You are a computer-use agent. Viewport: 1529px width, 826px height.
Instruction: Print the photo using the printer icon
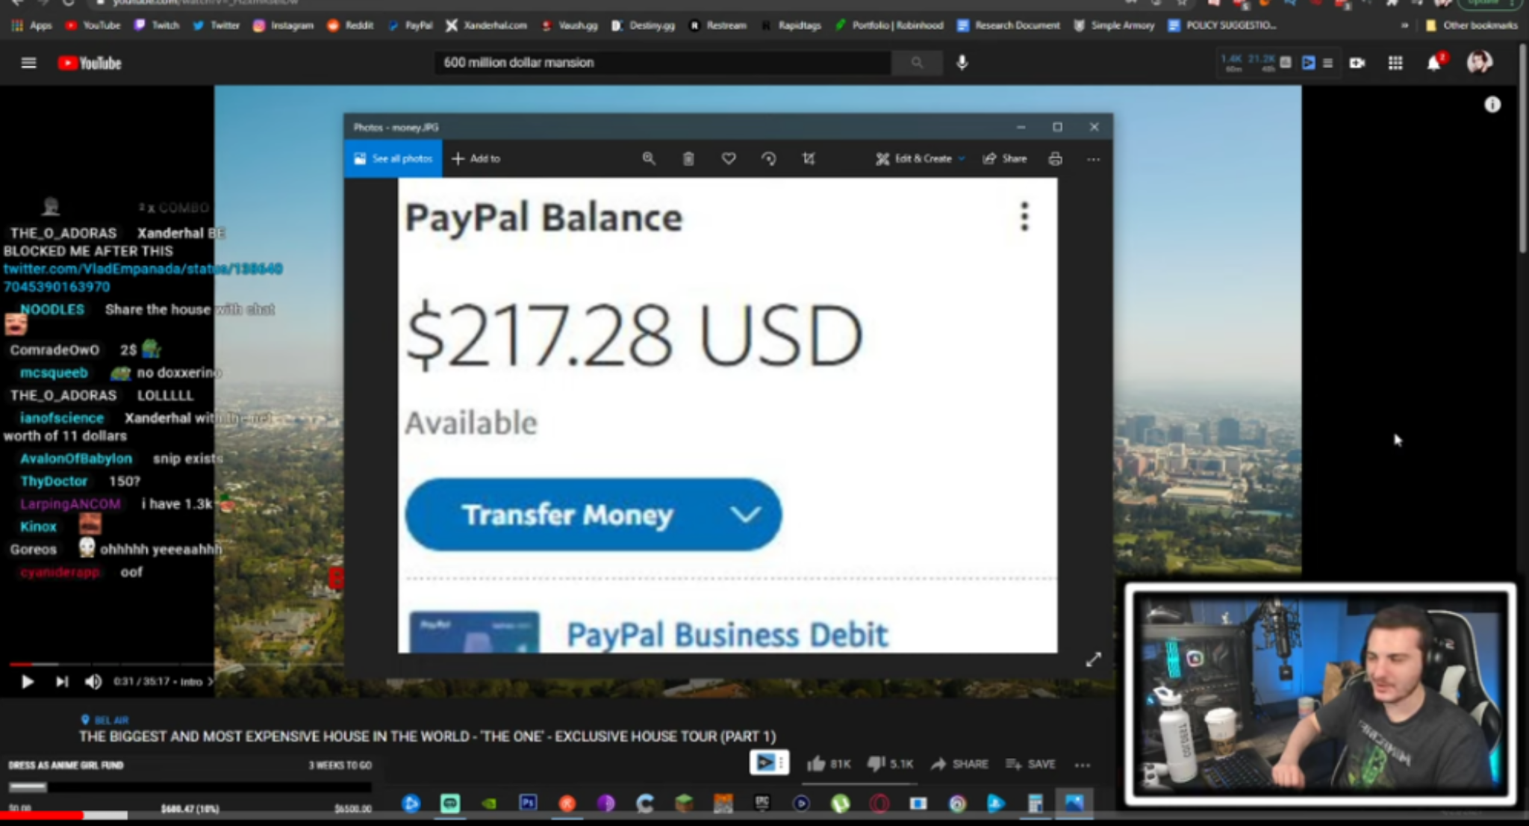[x=1055, y=158]
